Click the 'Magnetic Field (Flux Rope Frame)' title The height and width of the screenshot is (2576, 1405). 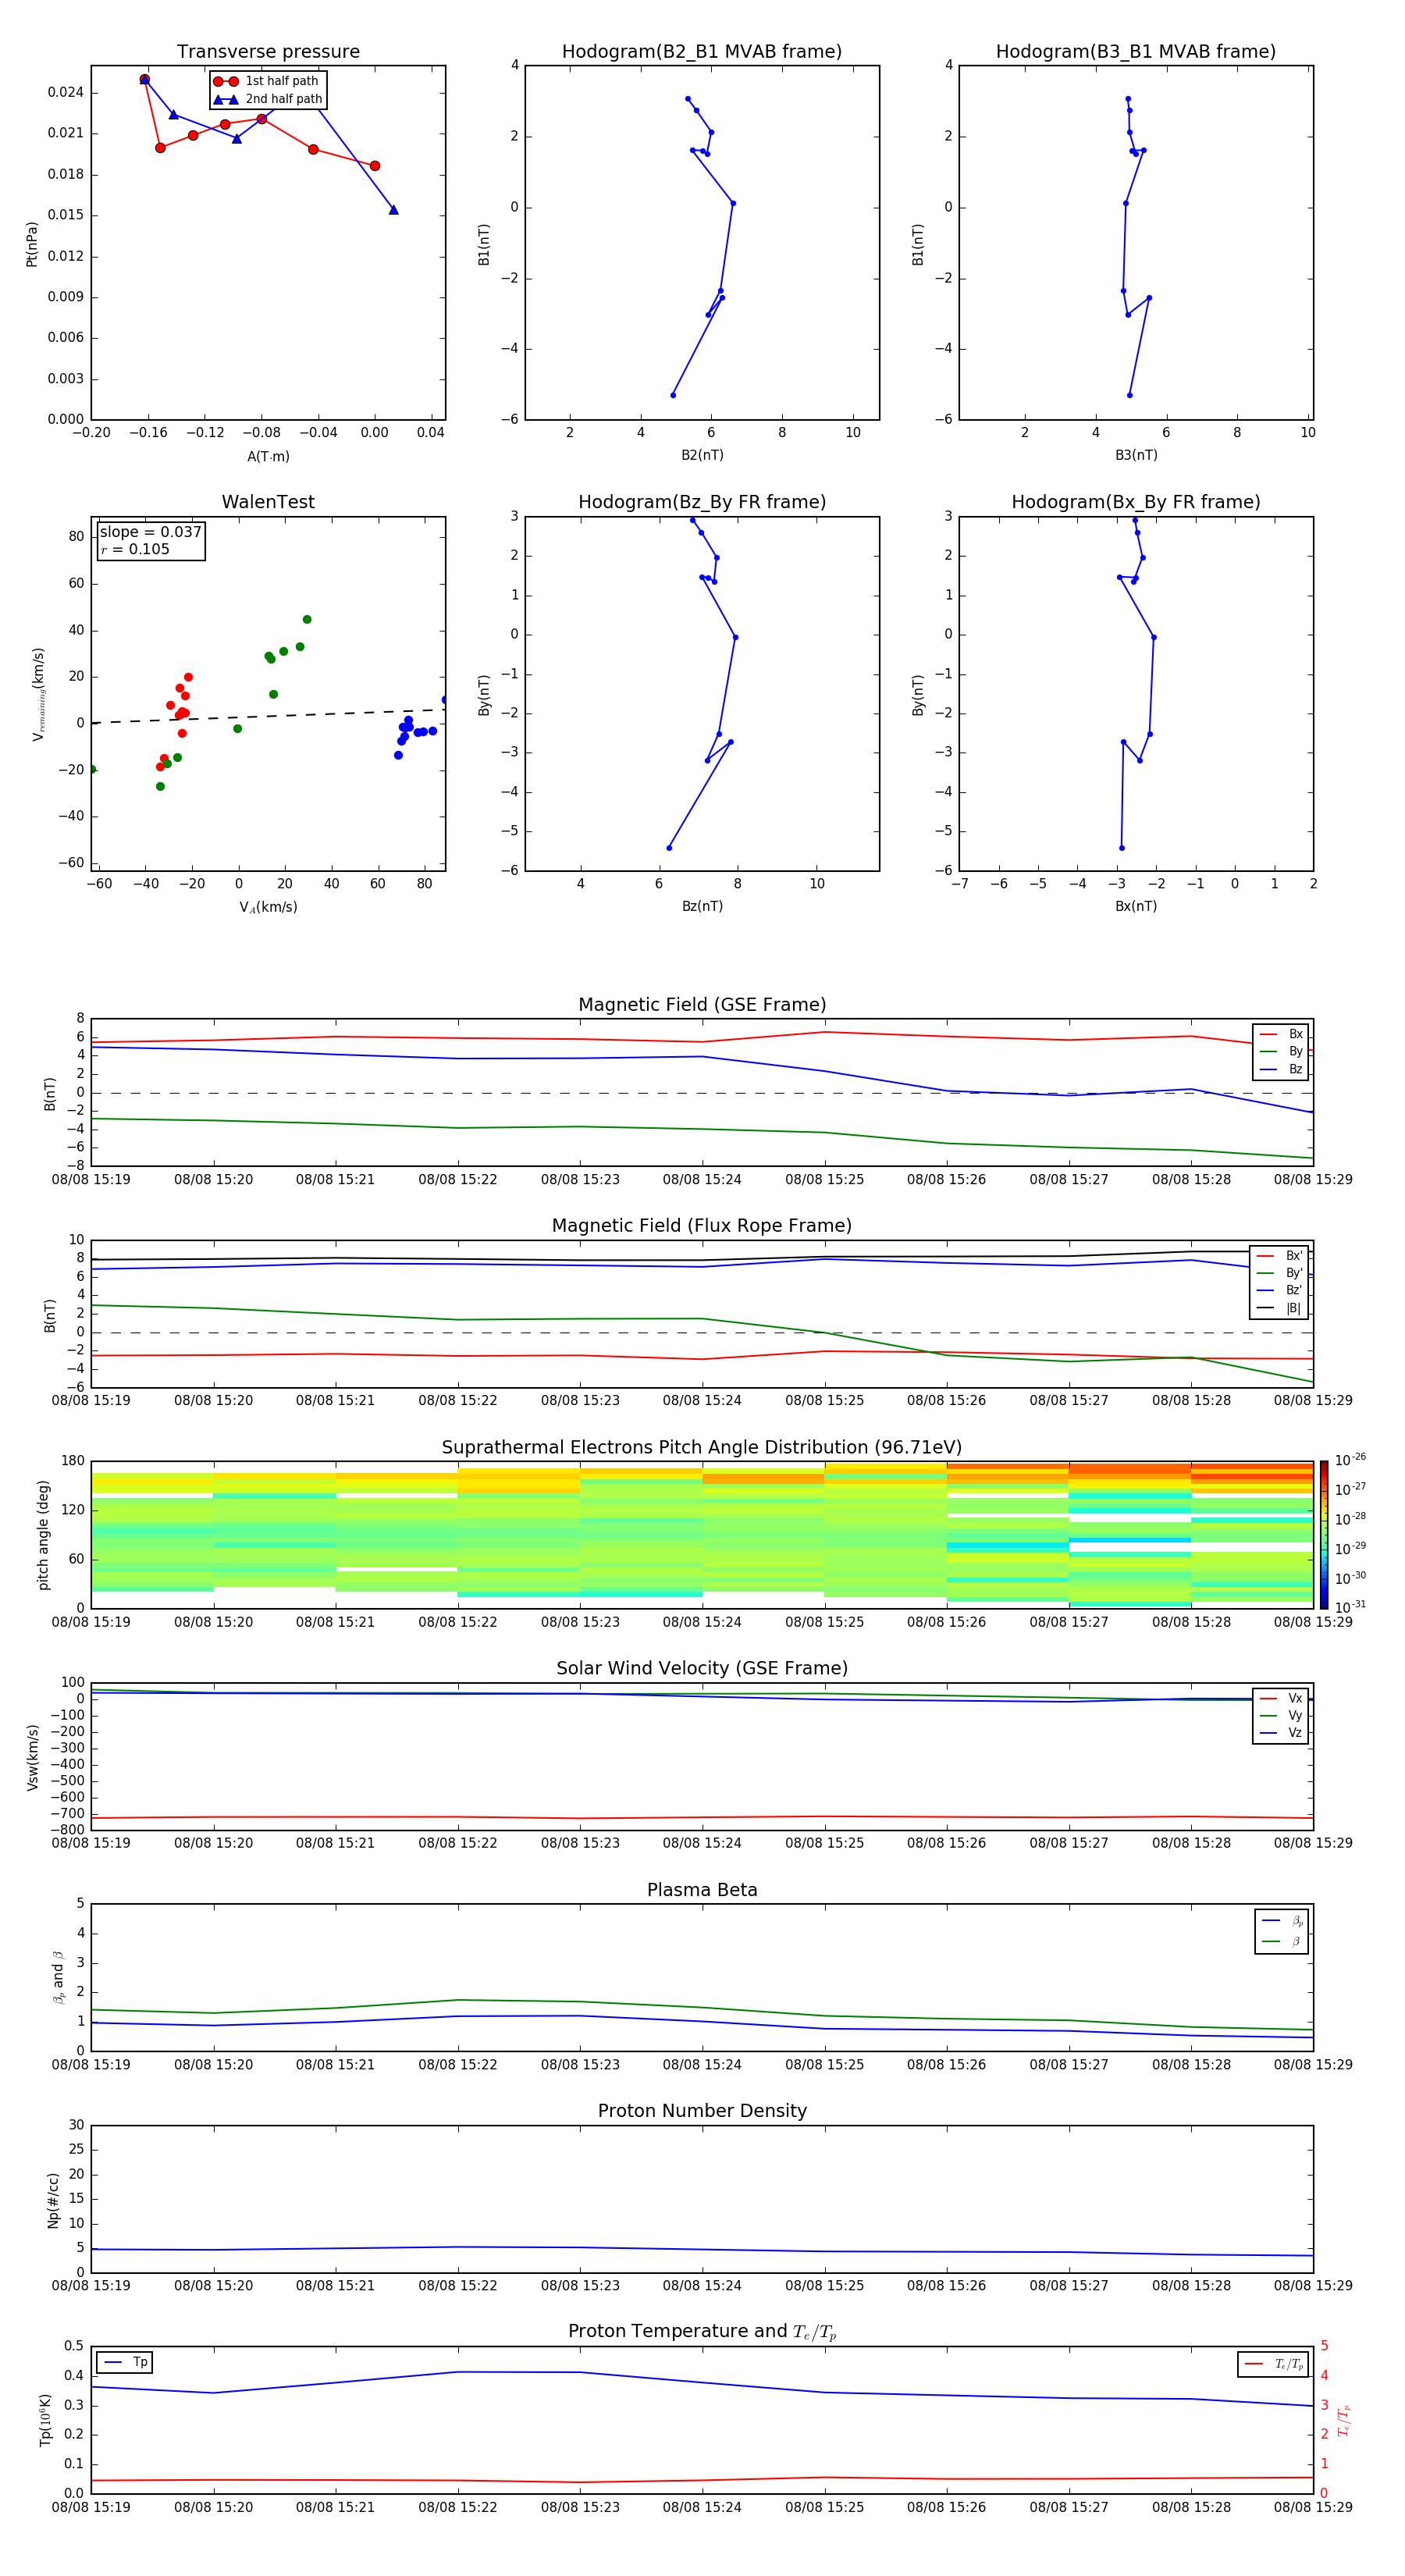pyautogui.click(x=702, y=1226)
